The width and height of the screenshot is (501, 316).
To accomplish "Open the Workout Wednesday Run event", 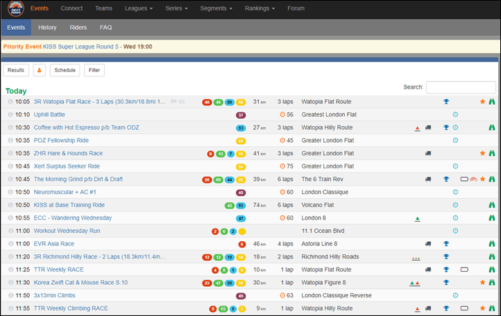I will 67,231.
